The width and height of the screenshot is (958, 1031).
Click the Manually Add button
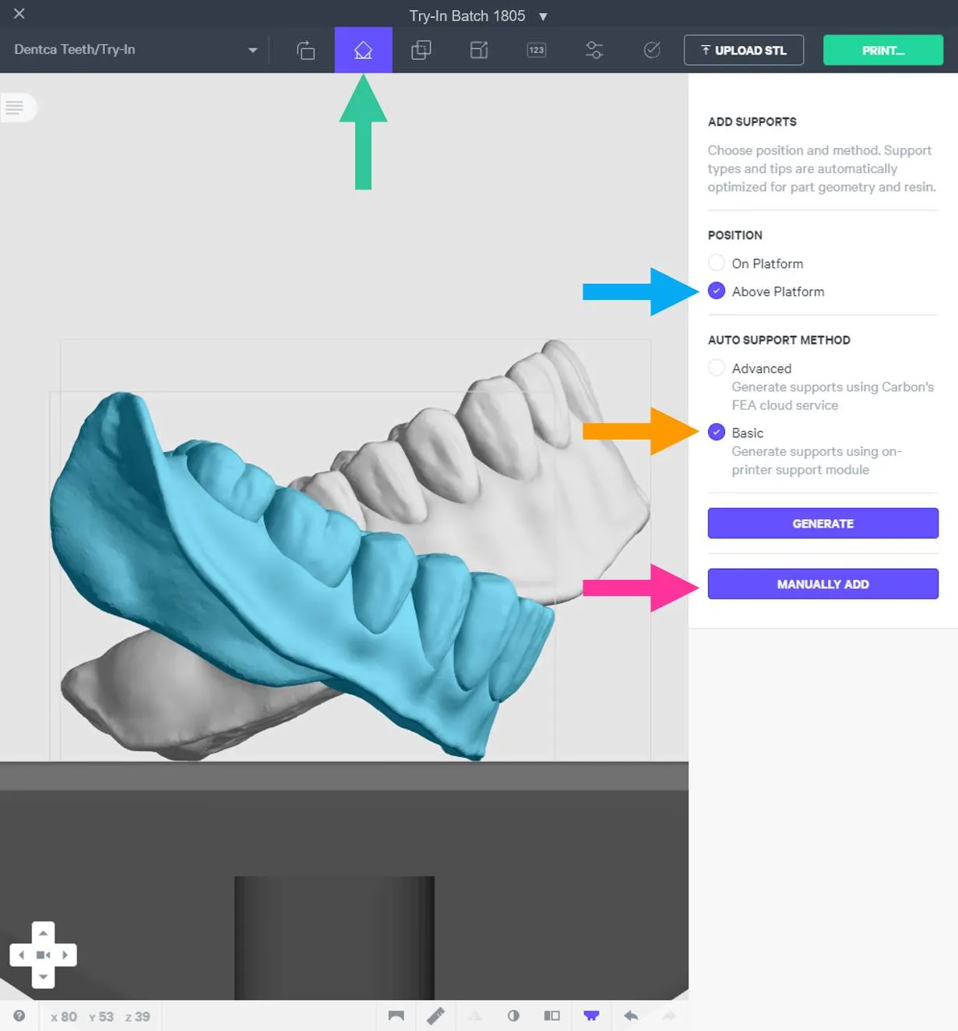[x=823, y=584]
